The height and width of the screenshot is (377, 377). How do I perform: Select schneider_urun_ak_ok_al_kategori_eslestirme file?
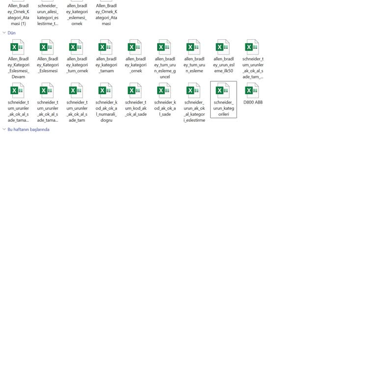tap(194, 91)
